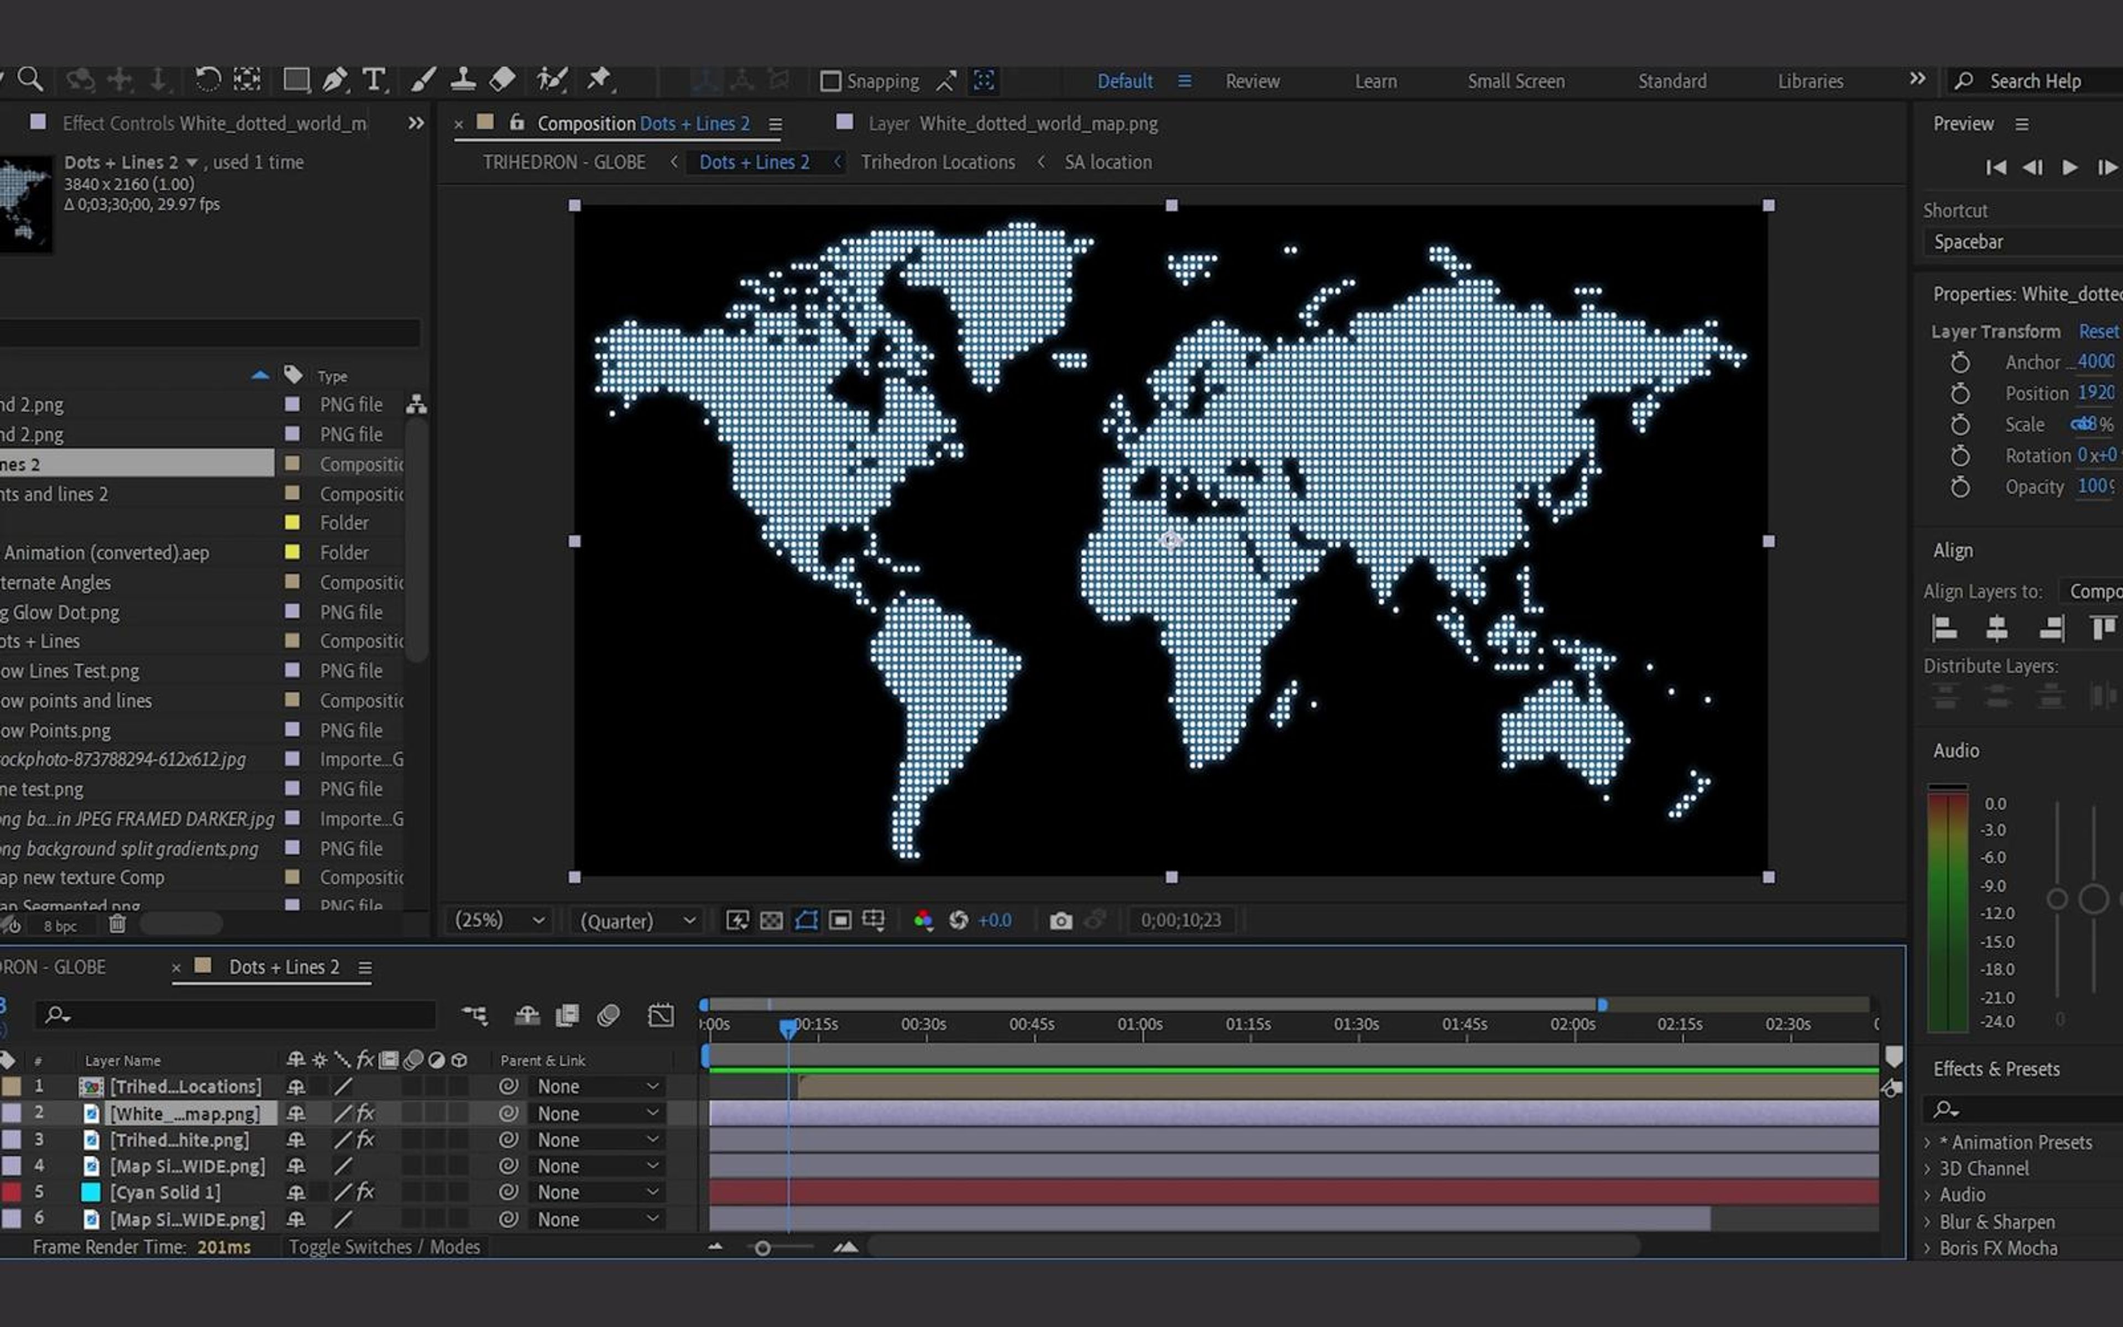Select the Brush tool

(423, 80)
